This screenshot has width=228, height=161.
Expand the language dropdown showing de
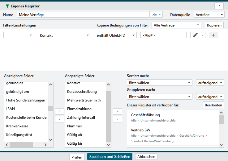156,14
